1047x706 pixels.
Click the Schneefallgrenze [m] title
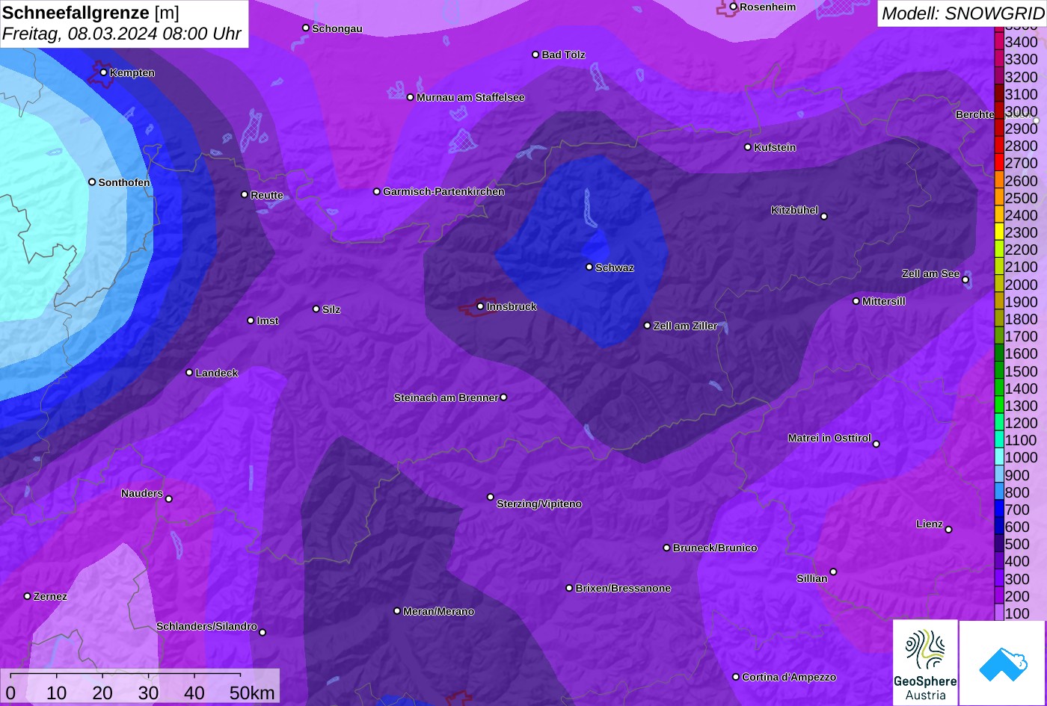pos(91,13)
